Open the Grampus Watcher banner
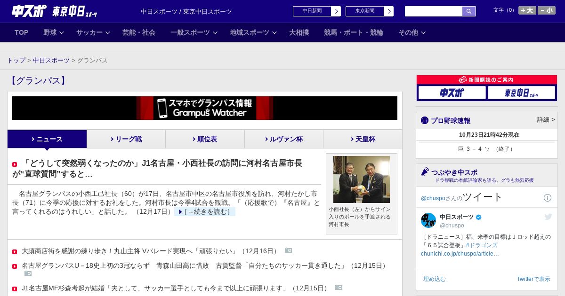The image size is (565, 296). [205, 108]
